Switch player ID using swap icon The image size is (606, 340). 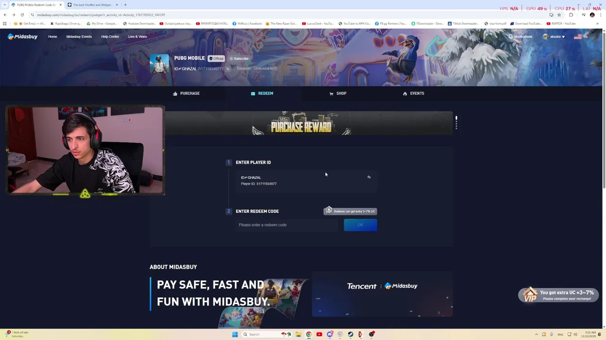click(369, 177)
